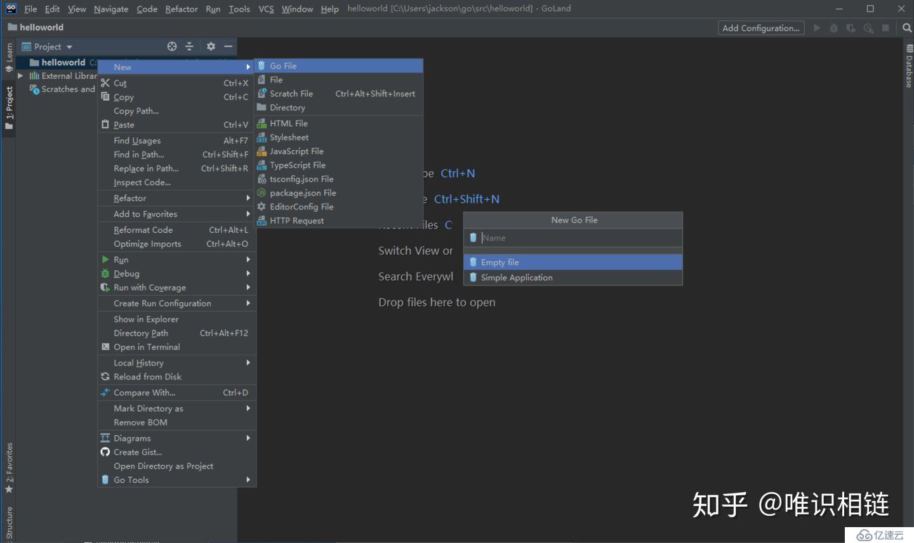
Task: Expand the Go Tools submenu arrow
Action: pyautogui.click(x=248, y=480)
